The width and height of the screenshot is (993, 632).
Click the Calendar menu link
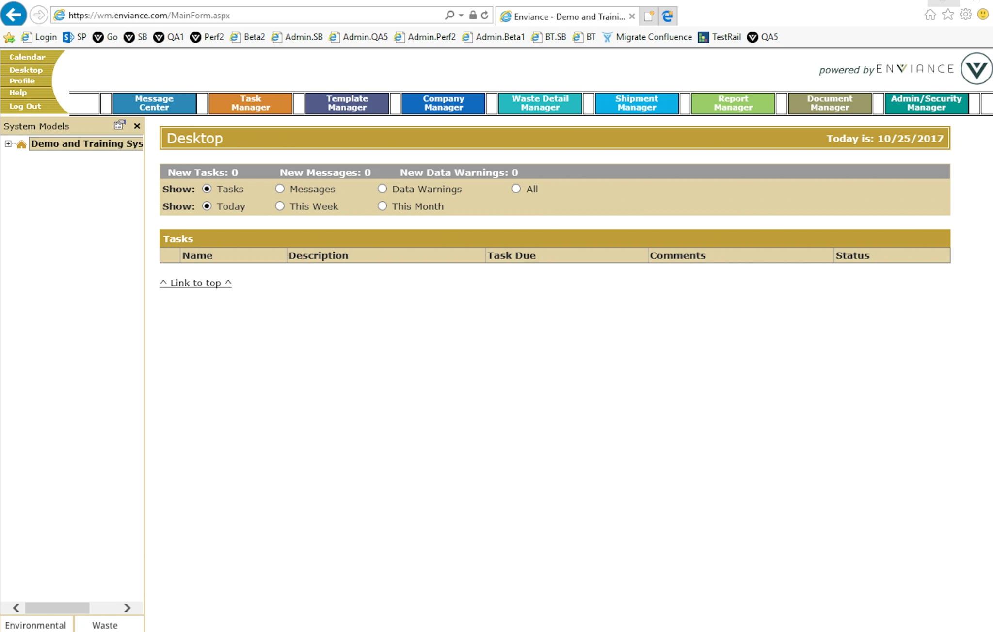27,57
